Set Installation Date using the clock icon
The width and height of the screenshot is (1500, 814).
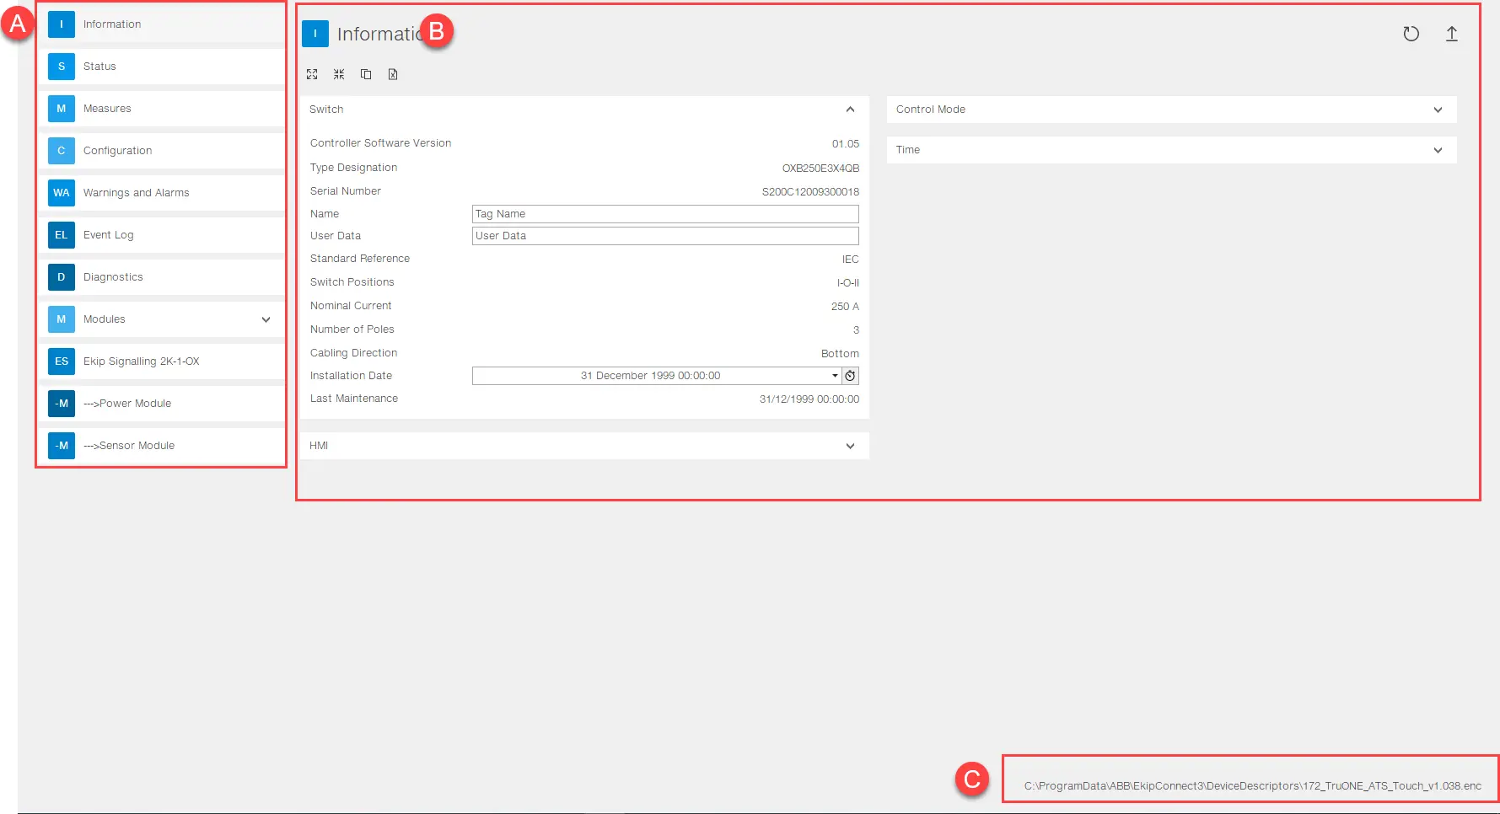(850, 376)
